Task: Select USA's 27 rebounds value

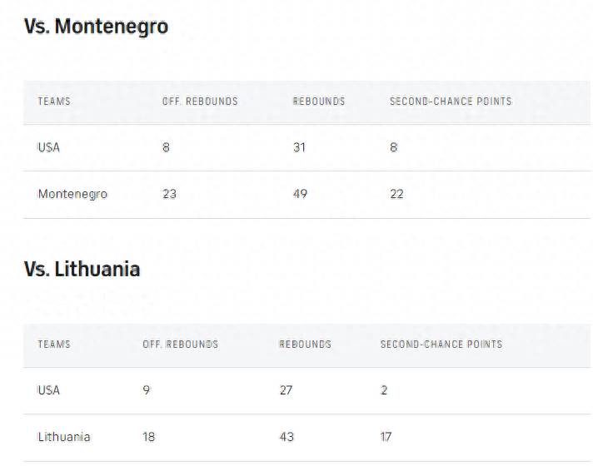Action: [x=286, y=390]
